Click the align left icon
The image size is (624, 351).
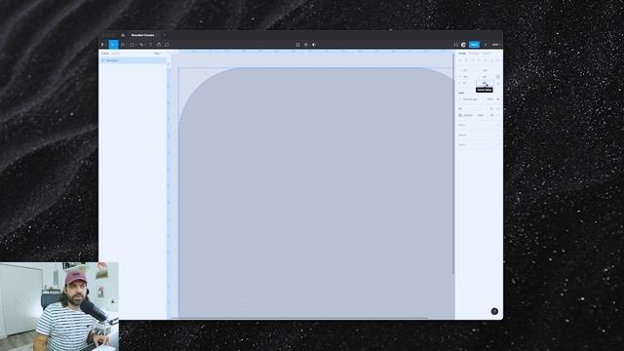pos(460,60)
